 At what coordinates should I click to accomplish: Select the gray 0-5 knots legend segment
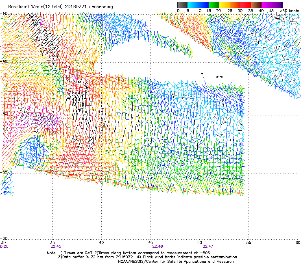click(x=182, y=5)
